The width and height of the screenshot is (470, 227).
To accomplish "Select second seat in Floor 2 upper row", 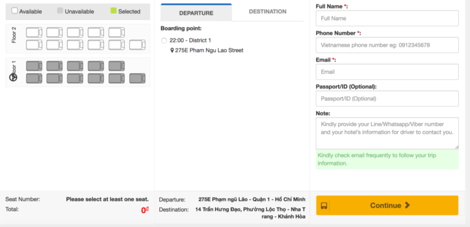I will click(55, 32).
